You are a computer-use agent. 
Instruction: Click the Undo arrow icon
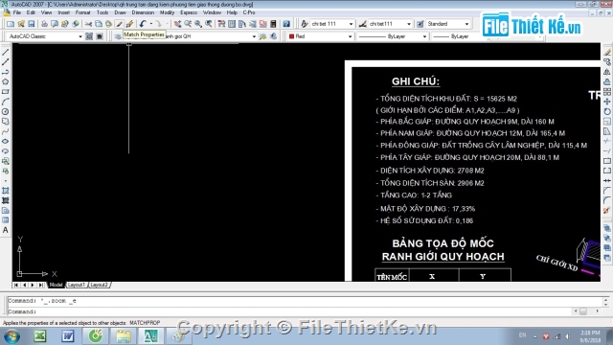click(x=143, y=24)
